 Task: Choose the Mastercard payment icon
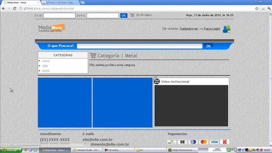click(204, 142)
